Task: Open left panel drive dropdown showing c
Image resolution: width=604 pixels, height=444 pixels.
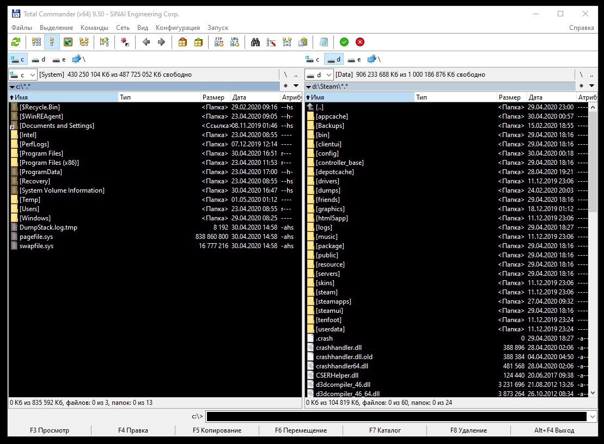Action: (x=22, y=75)
